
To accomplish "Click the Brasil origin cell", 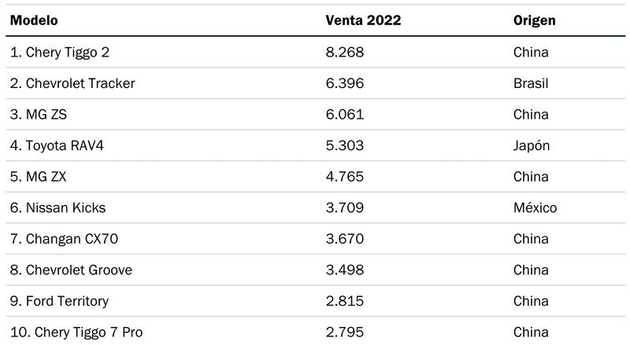I will [530, 83].
